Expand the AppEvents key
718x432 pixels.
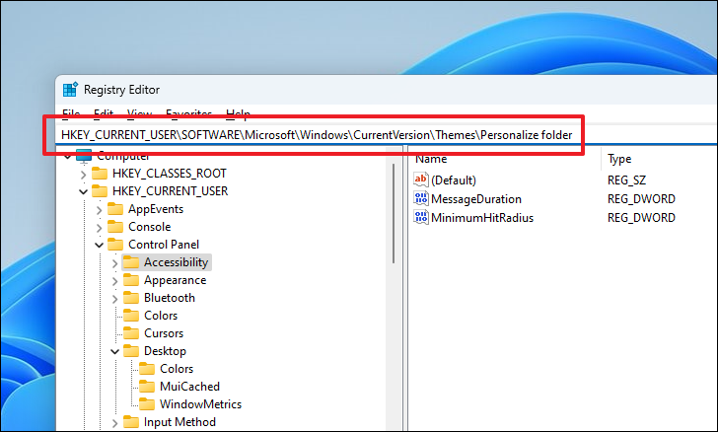click(99, 210)
